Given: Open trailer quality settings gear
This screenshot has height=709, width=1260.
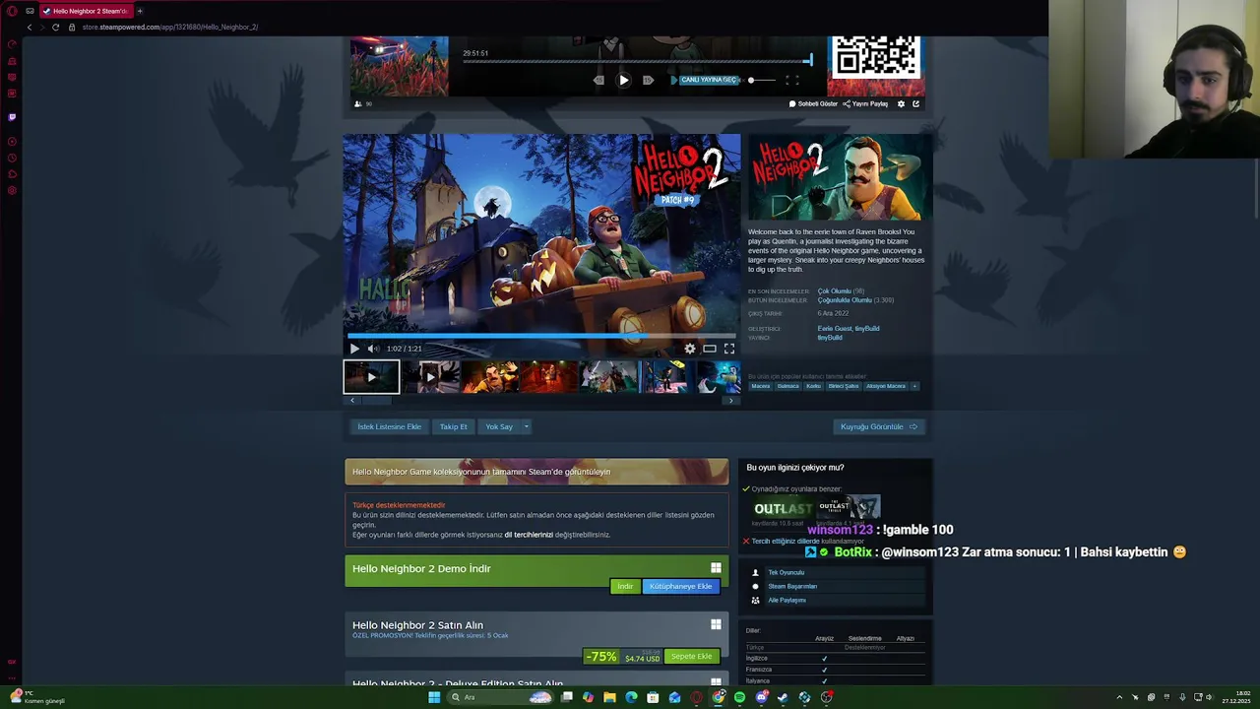Looking at the screenshot, I should tap(690, 349).
